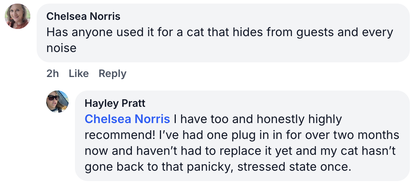Click Hayley Pratt's avatar photo

point(57,101)
